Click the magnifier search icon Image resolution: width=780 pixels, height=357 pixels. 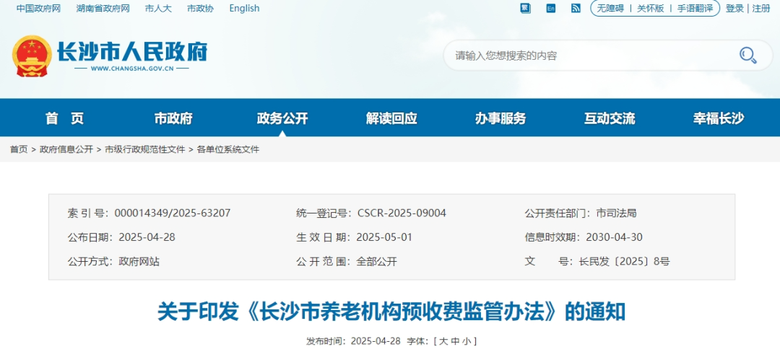coord(747,56)
